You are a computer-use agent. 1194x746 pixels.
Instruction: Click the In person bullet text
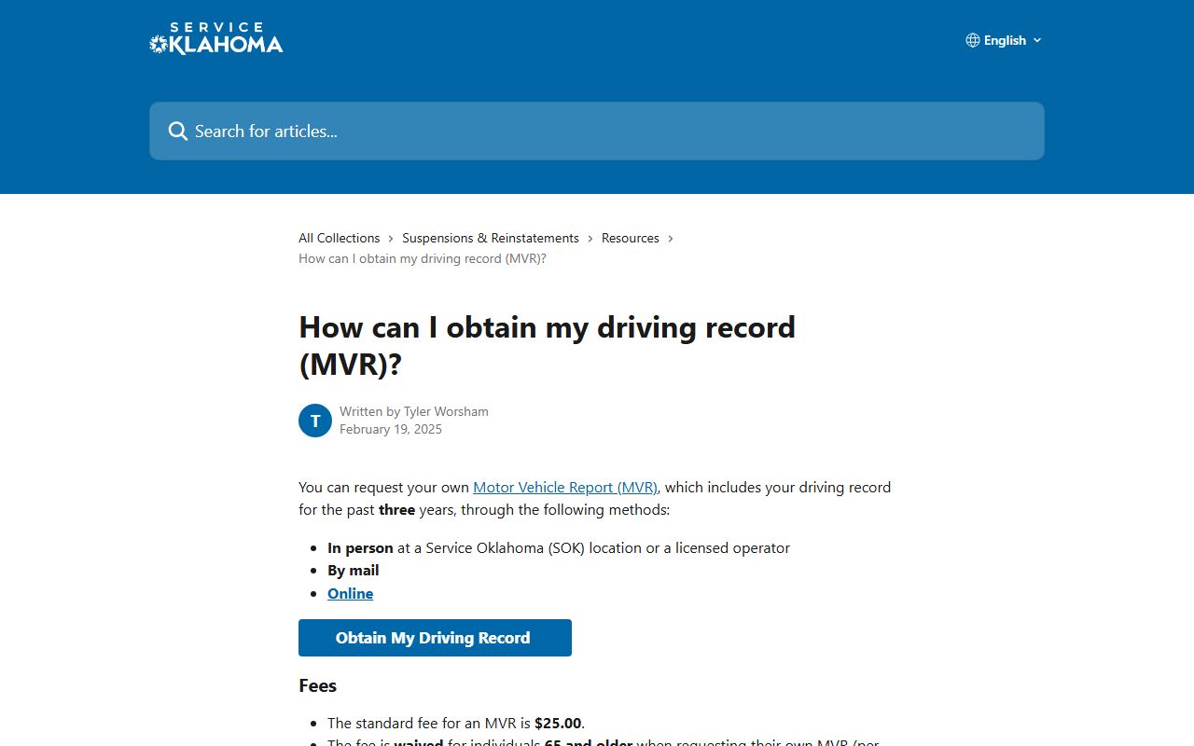360,548
